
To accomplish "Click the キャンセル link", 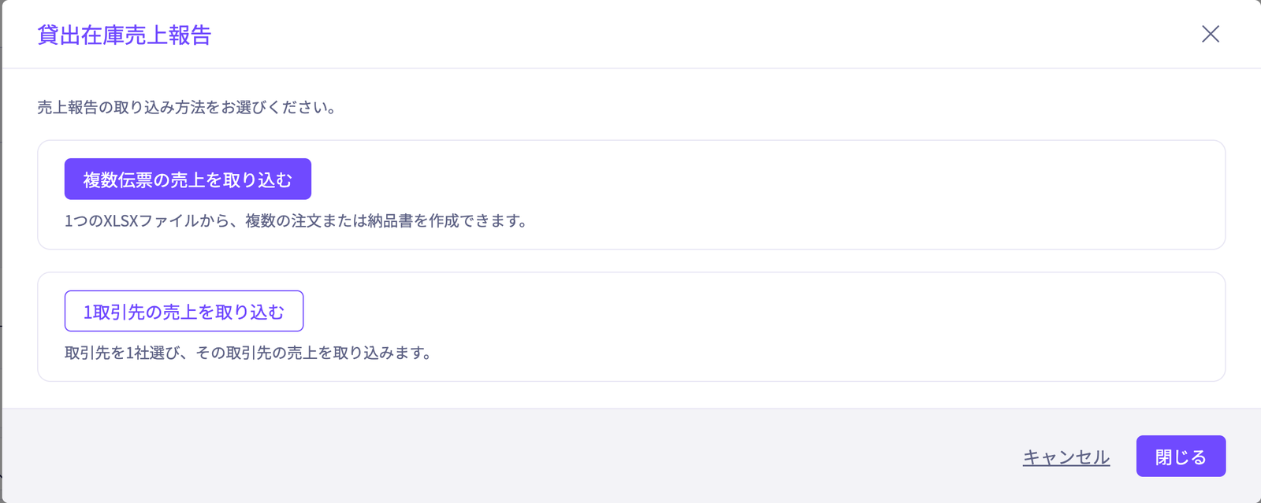I will 1066,457.
